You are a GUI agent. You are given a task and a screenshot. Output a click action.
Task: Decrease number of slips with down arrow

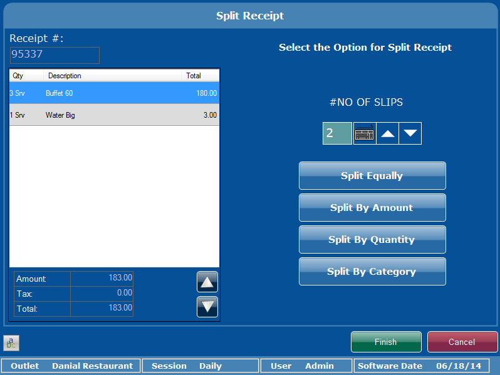410,133
